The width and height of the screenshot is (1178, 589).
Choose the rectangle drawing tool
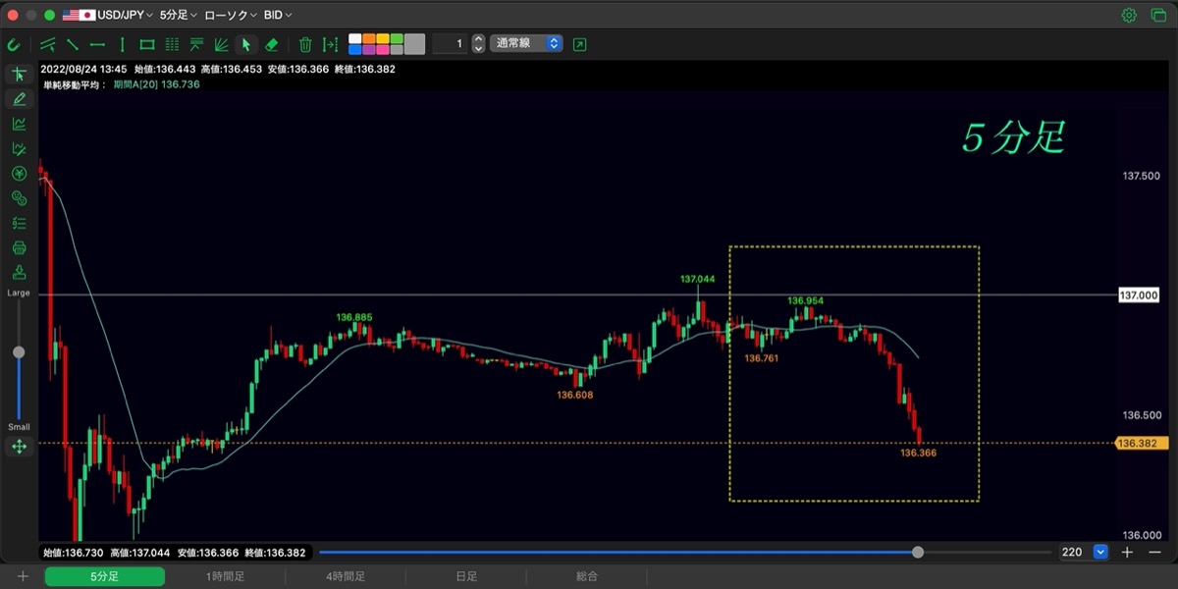point(147,44)
